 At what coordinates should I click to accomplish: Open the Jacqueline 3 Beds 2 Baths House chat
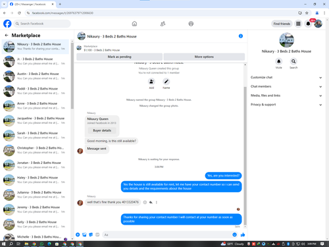pos(36,121)
